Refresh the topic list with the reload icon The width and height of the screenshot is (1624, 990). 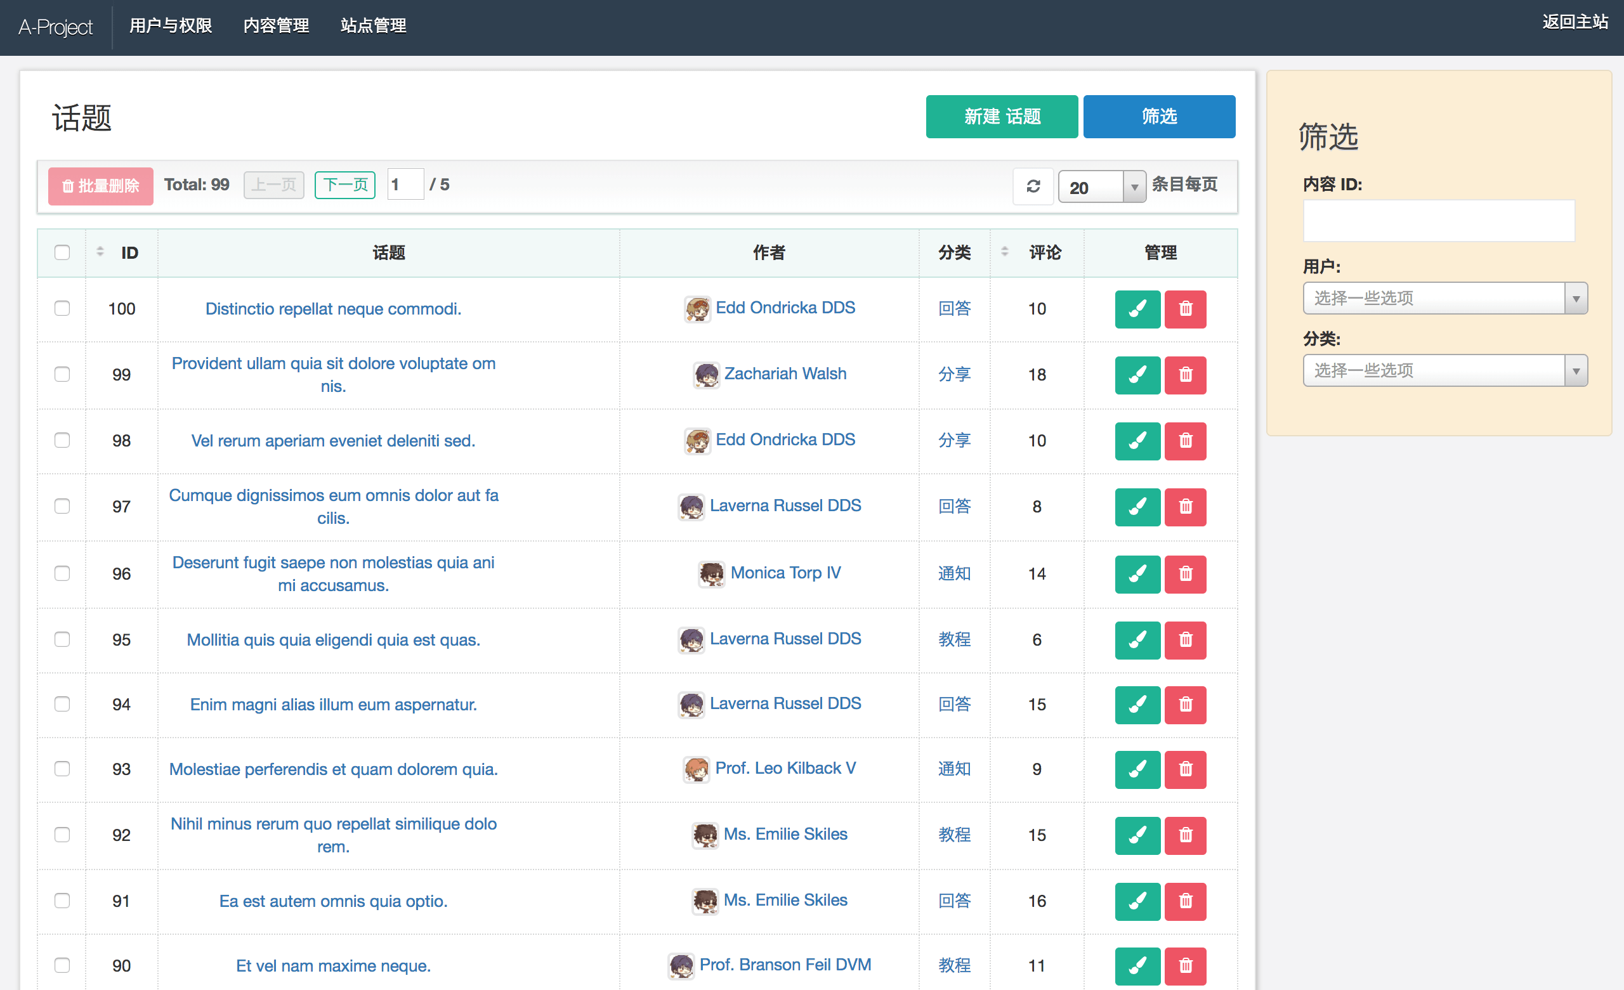(1033, 186)
